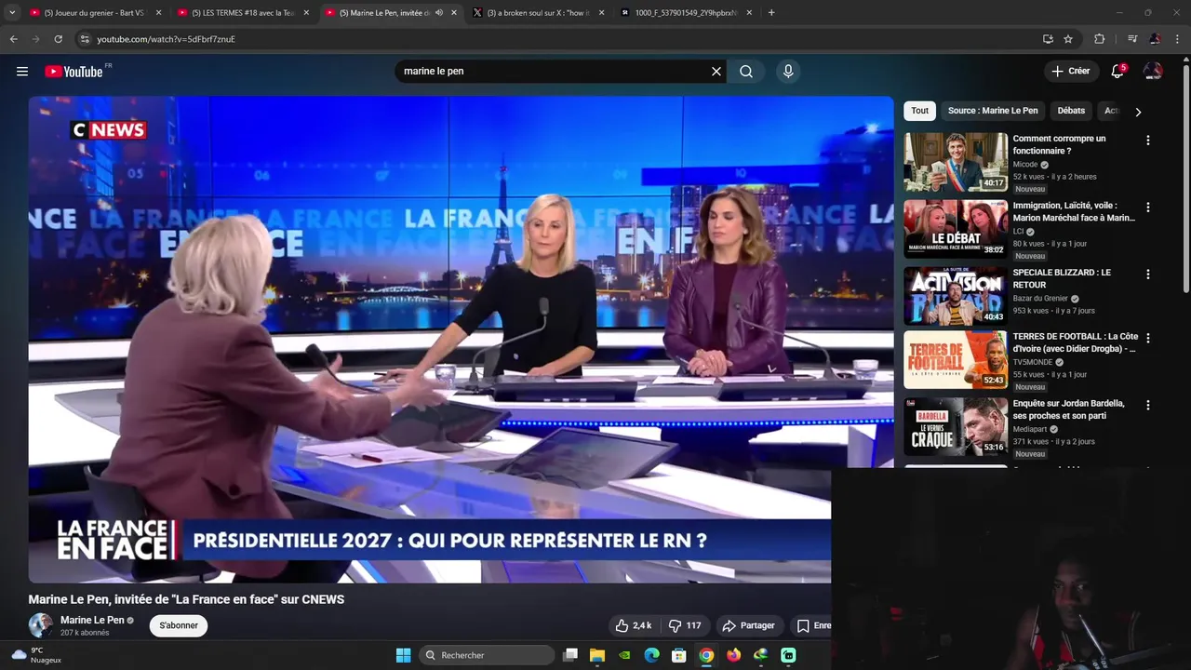
Task: Select the 'Tout' filter chip
Action: (x=919, y=111)
